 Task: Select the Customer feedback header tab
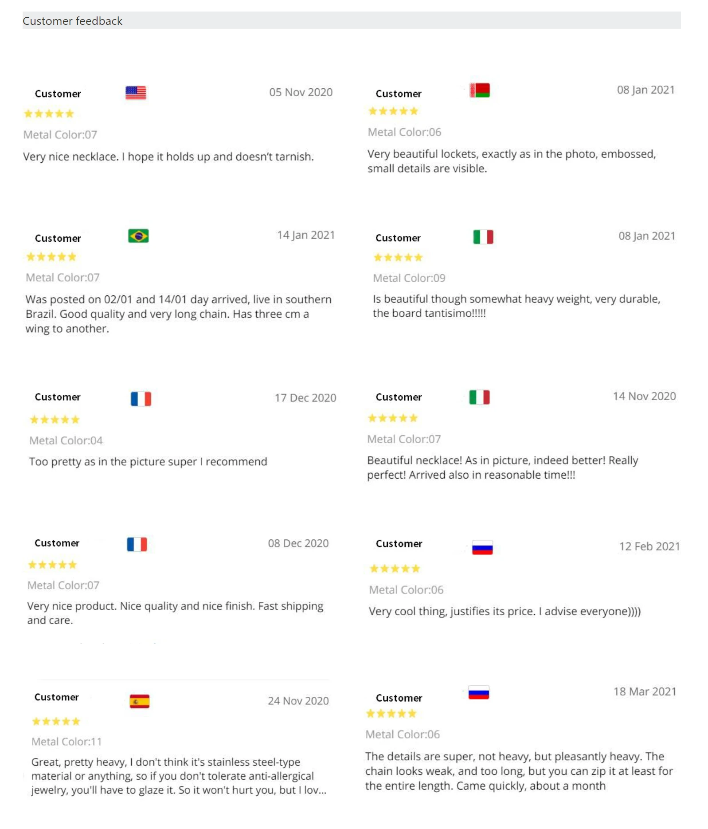click(x=73, y=21)
